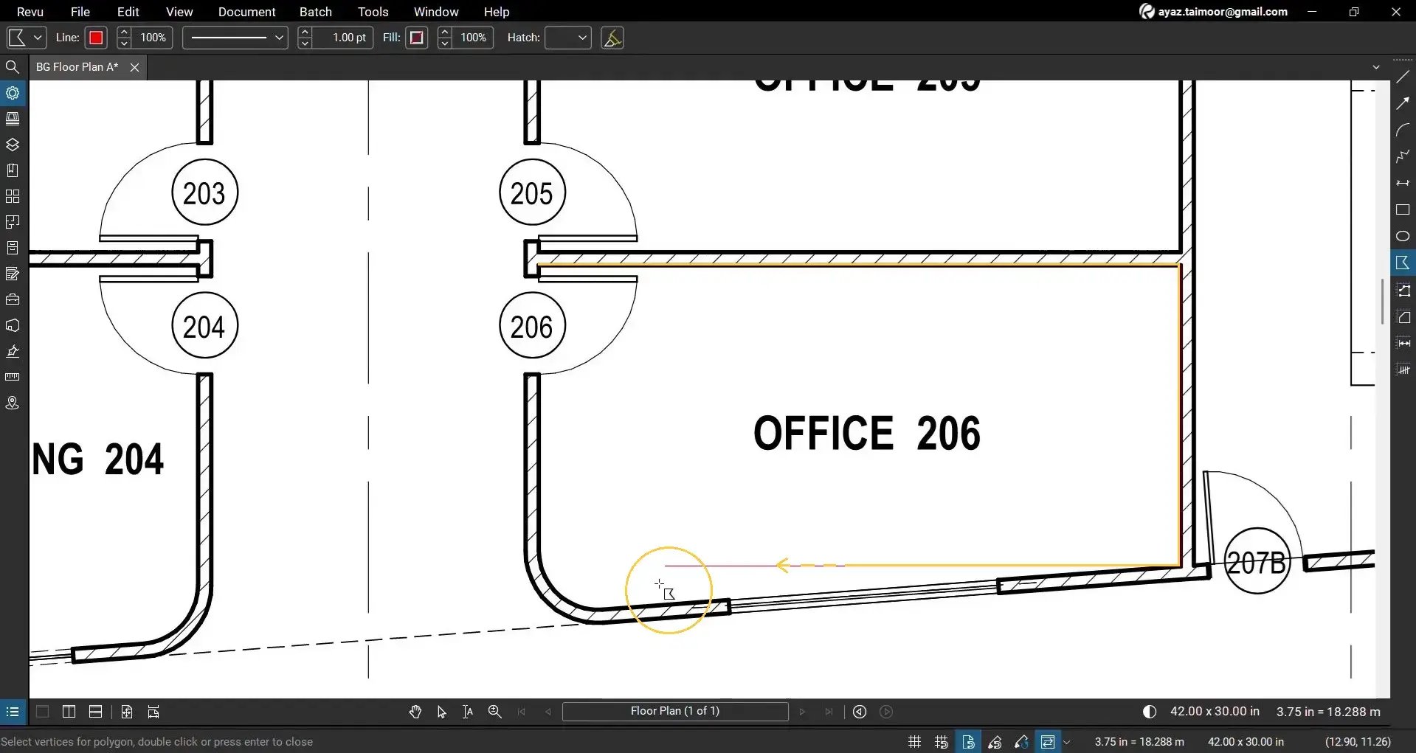This screenshot has height=753, width=1416.
Task: Select the Search tool in the sidebar
Action: [13, 66]
